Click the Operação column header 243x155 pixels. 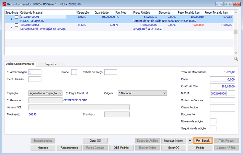pos(85,13)
